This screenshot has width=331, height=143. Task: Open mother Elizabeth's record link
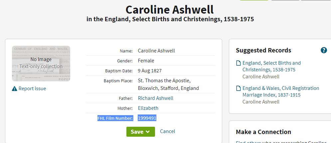click(x=148, y=108)
